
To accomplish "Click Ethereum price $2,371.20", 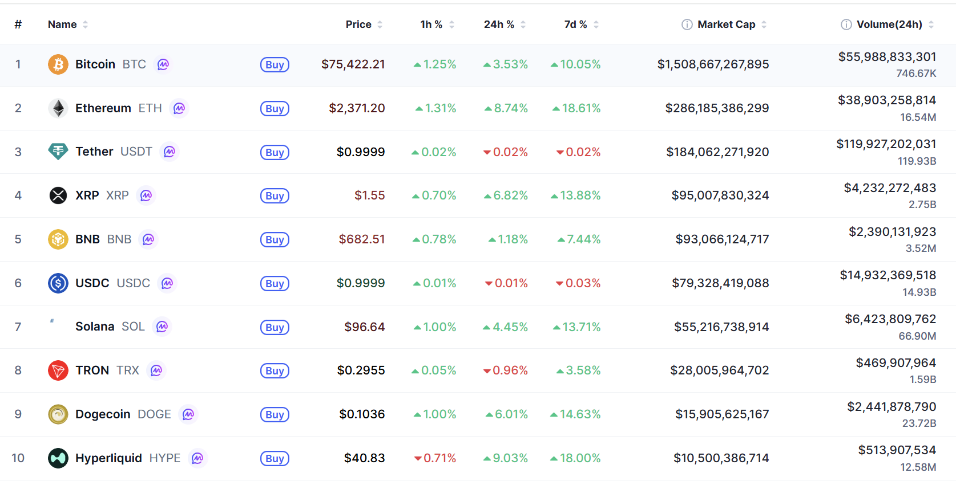I will coord(357,108).
